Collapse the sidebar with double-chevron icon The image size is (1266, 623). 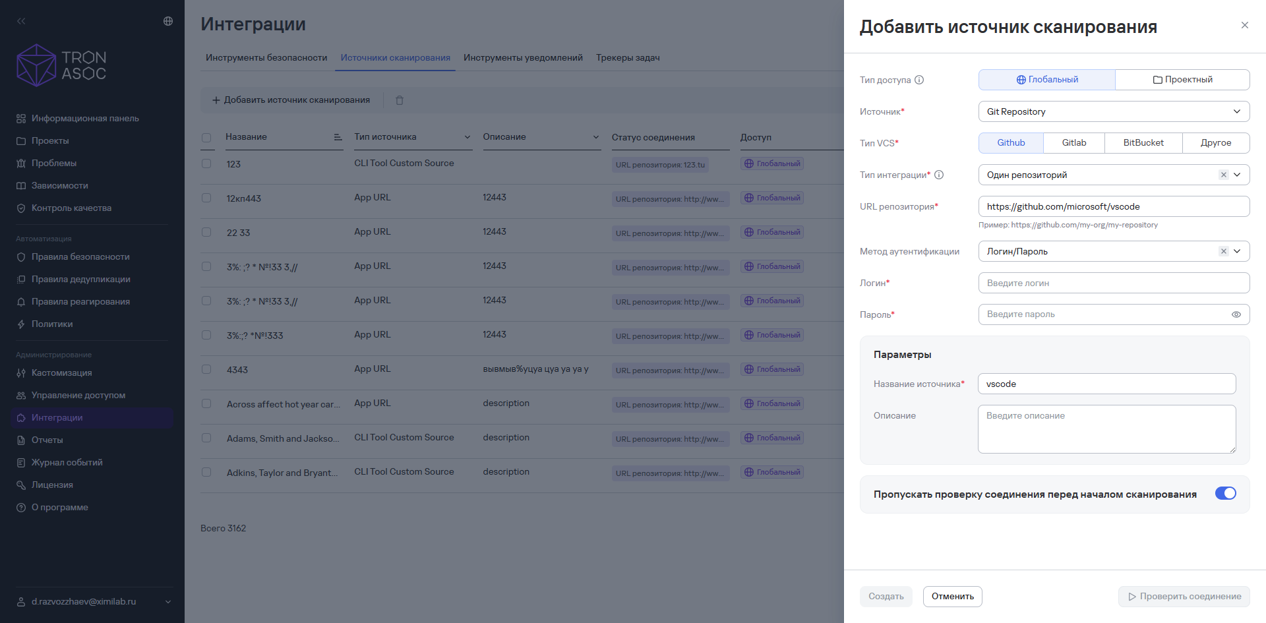[x=21, y=21]
